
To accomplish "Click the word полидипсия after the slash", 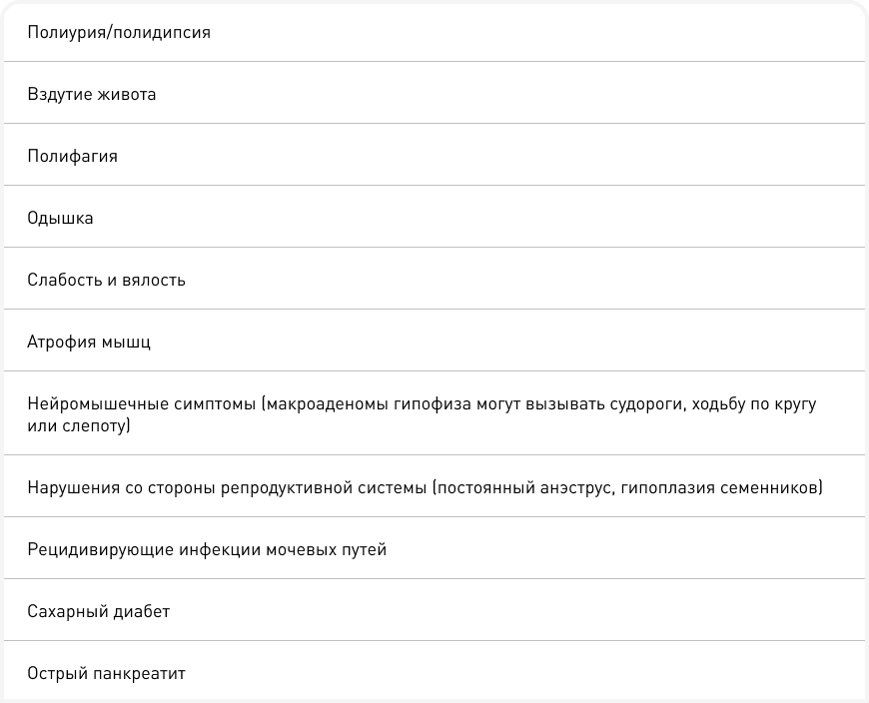I will tap(165, 32).
